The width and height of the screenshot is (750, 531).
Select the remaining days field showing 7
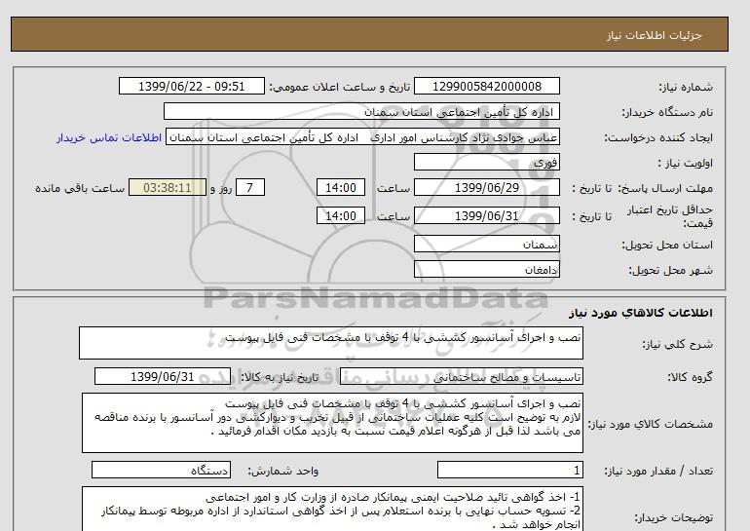click(249, 187)
